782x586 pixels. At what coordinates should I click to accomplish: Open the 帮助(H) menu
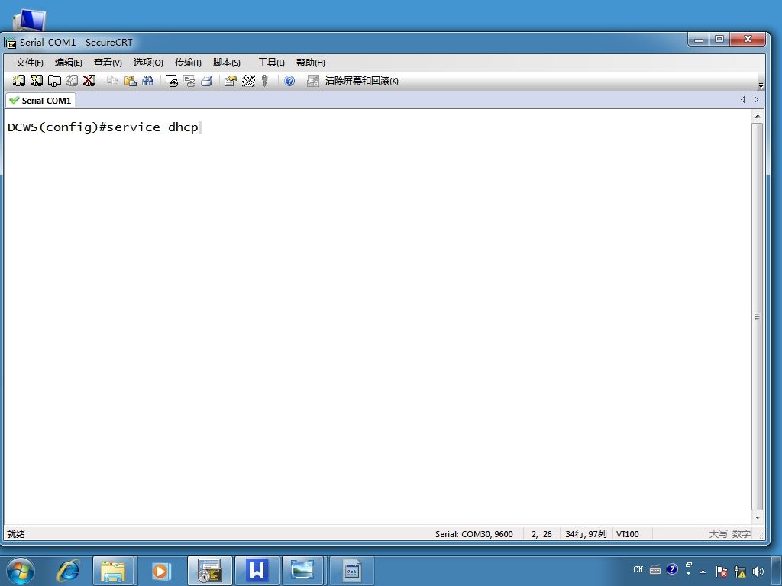click(310, 63)
